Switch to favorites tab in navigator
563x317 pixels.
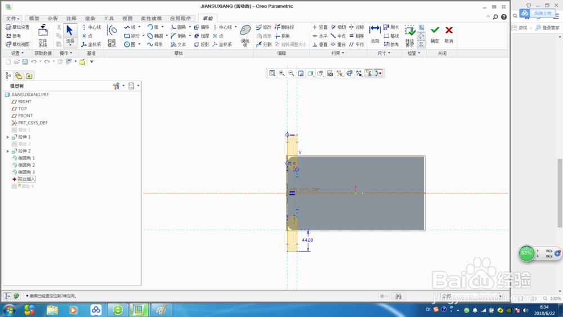pos(29,76)
